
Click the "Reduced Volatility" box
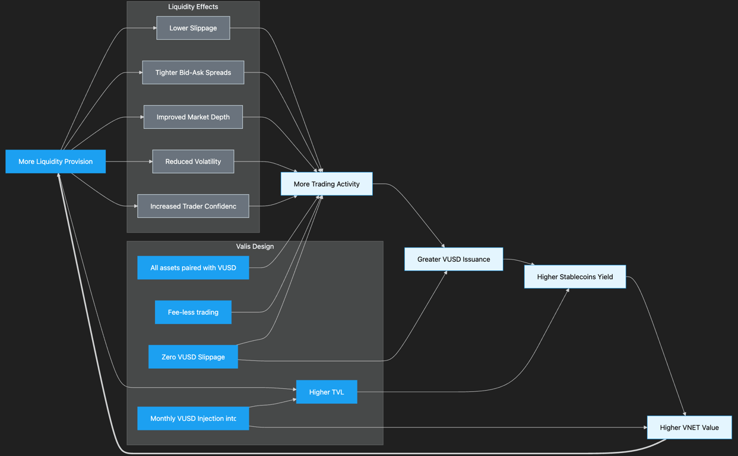click(x=193, y=161)
